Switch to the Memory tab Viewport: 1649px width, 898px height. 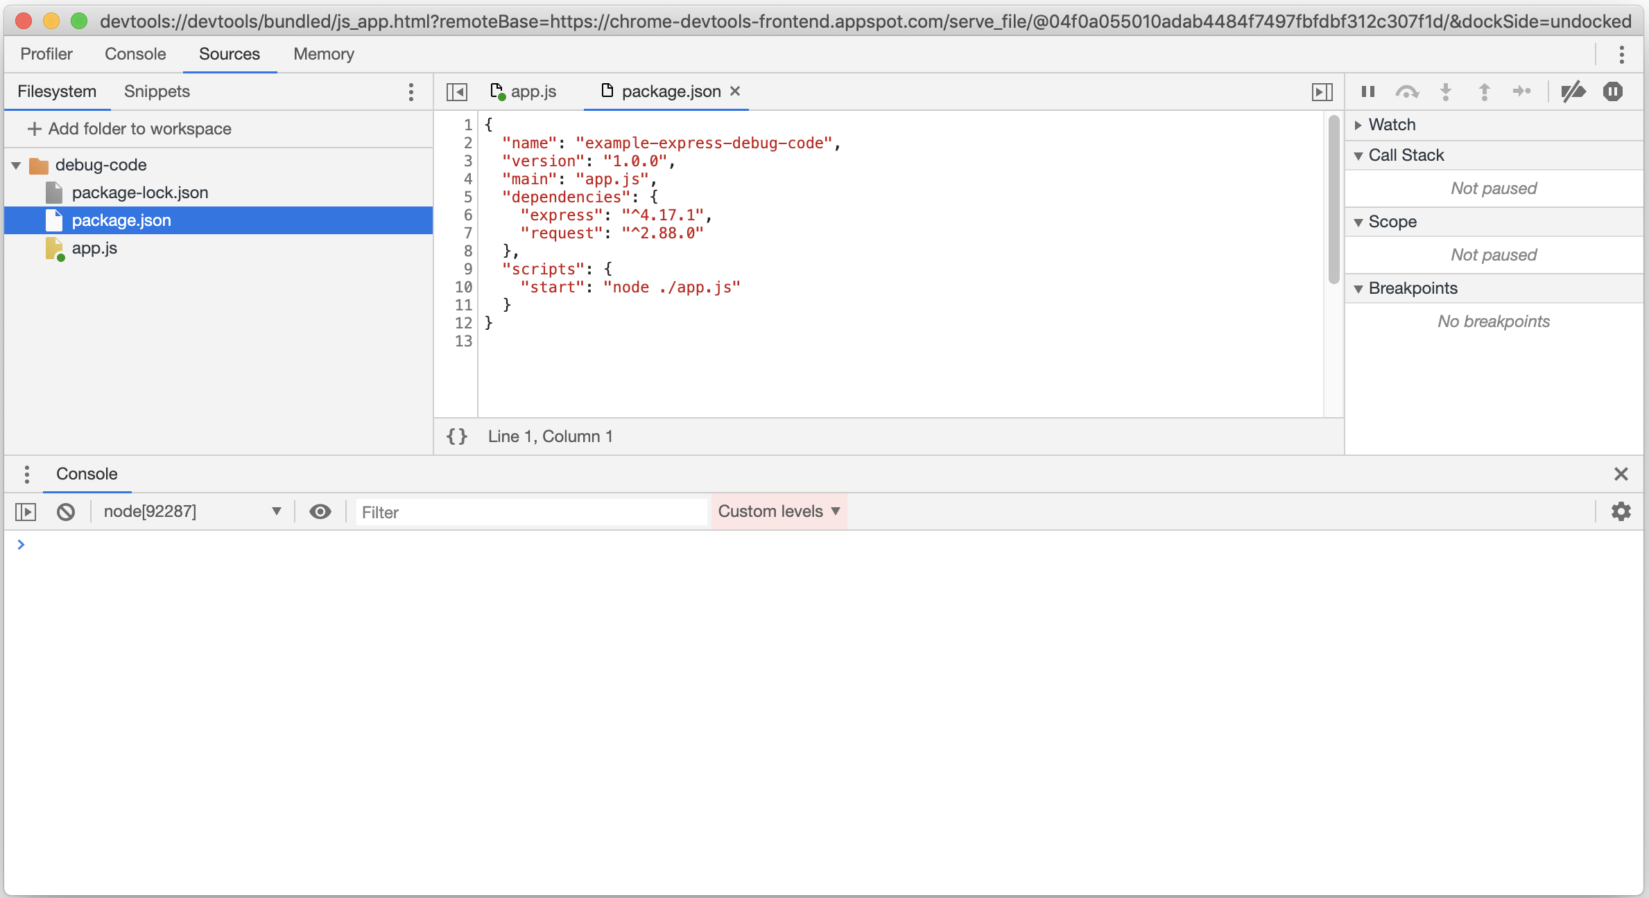[323, 53]
